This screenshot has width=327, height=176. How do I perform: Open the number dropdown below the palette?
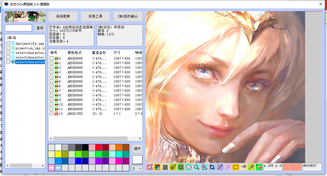[137, 168]
